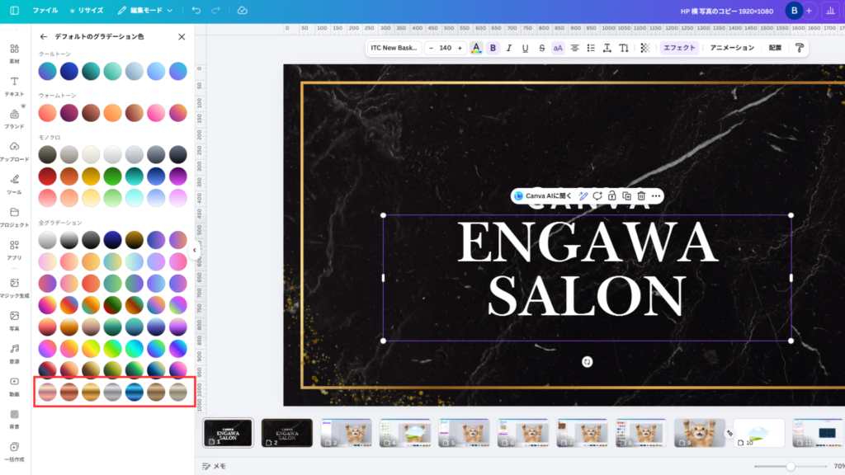The image size is (845, 475).
Task: Select the first blue-purple cool tone gradient swatch
Action: [48, 72]
